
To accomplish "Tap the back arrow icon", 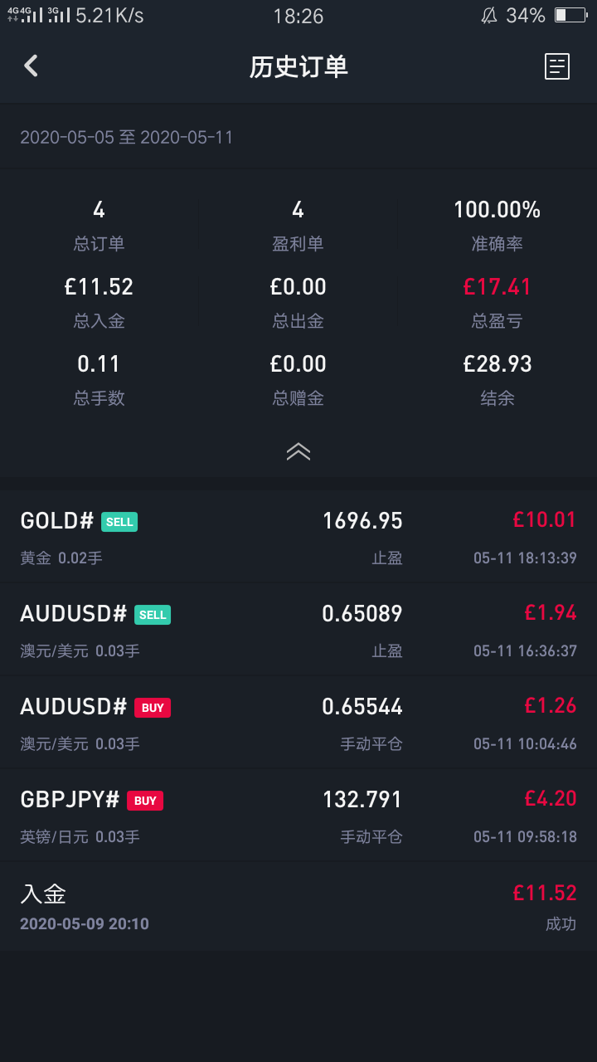I will [x=32, y=66].
